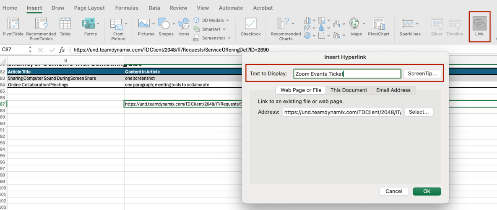Switch to the Home tab
Screen dimensions: 497x210
[10, 8]
